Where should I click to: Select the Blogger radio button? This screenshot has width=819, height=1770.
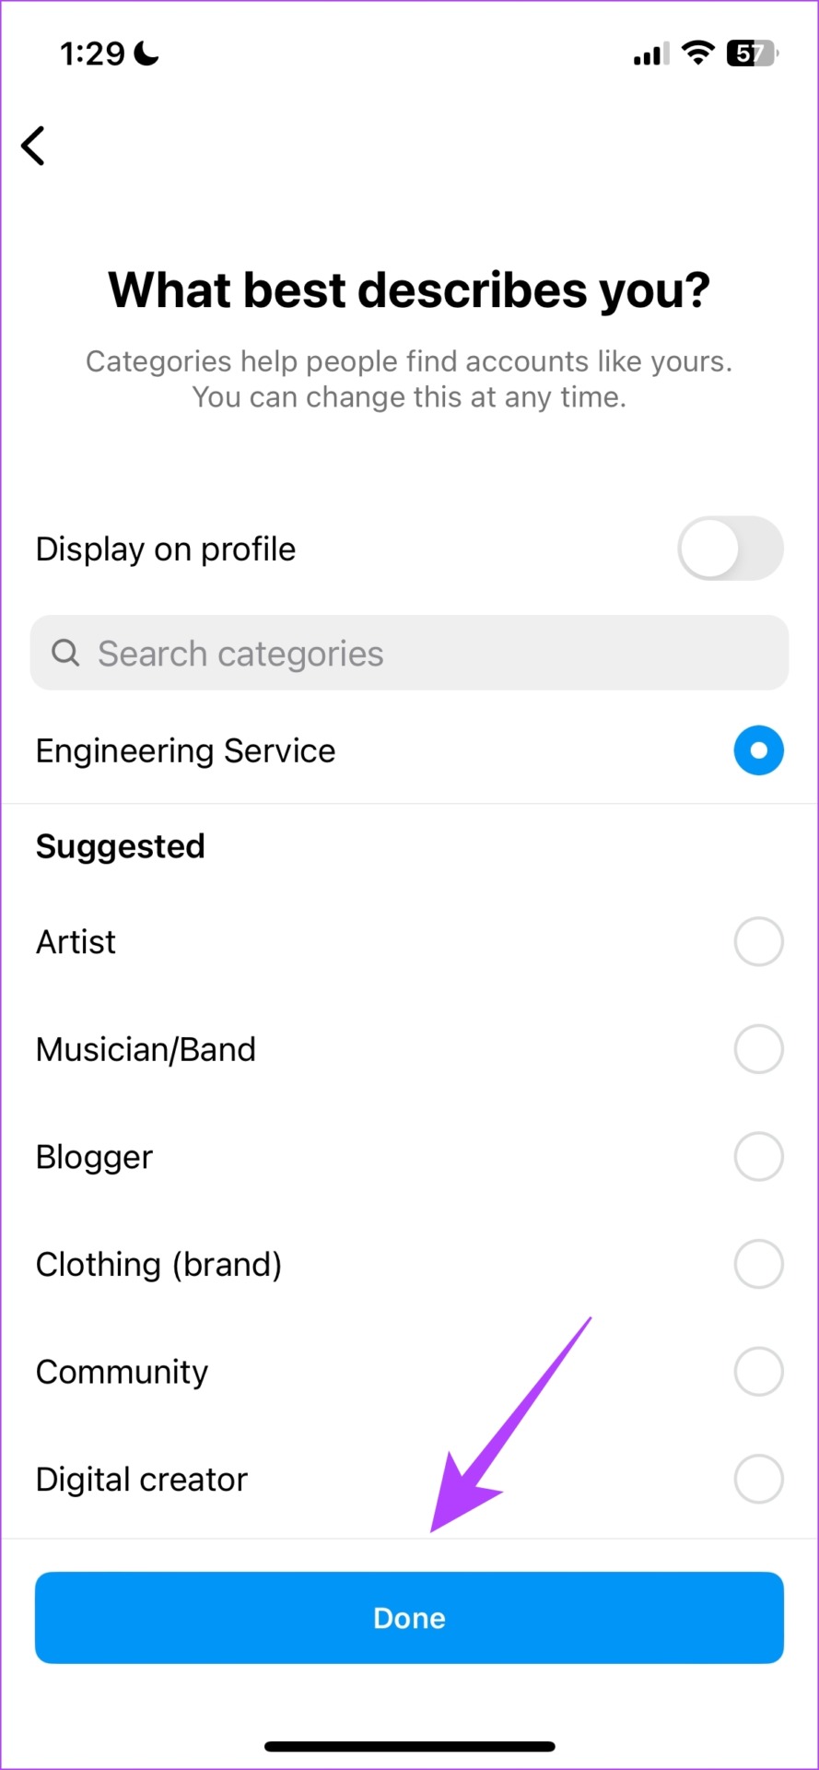pyautogui.click(x=758, y=1156)
